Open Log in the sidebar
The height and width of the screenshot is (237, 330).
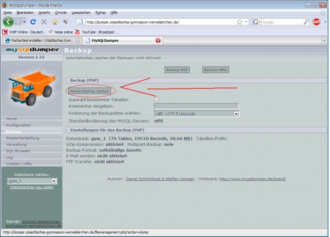9,157
